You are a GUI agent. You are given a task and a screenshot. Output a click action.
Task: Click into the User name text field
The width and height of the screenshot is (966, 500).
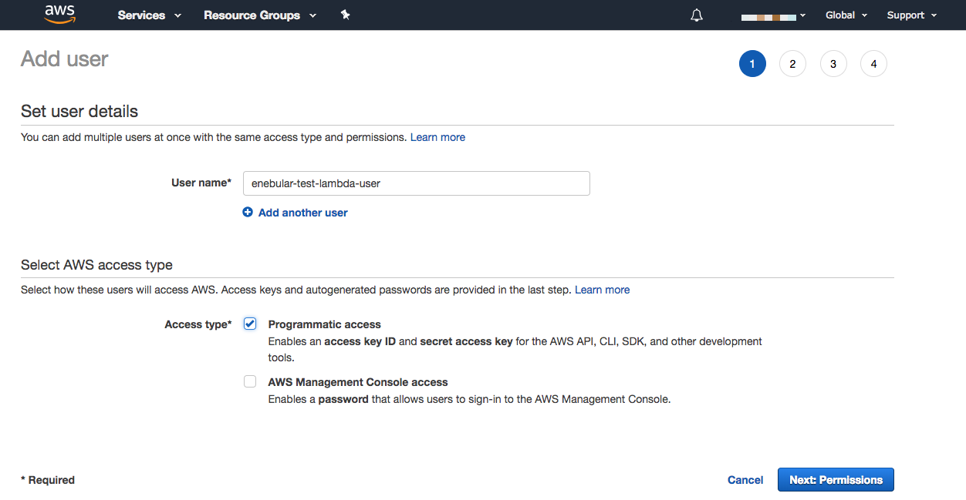click(416, 183)
